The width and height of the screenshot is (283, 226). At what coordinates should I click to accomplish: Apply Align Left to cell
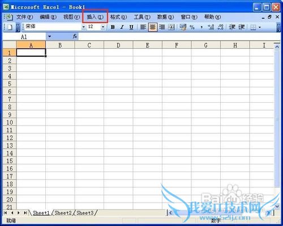coord(143,27)
